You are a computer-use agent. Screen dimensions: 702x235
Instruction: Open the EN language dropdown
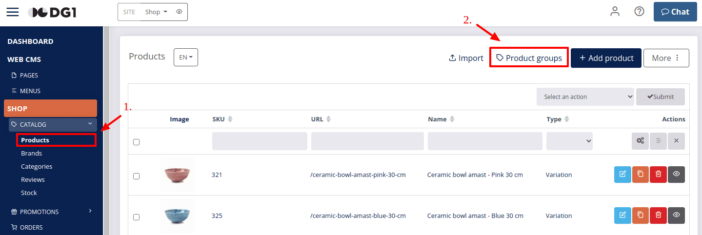pos(186,57)
